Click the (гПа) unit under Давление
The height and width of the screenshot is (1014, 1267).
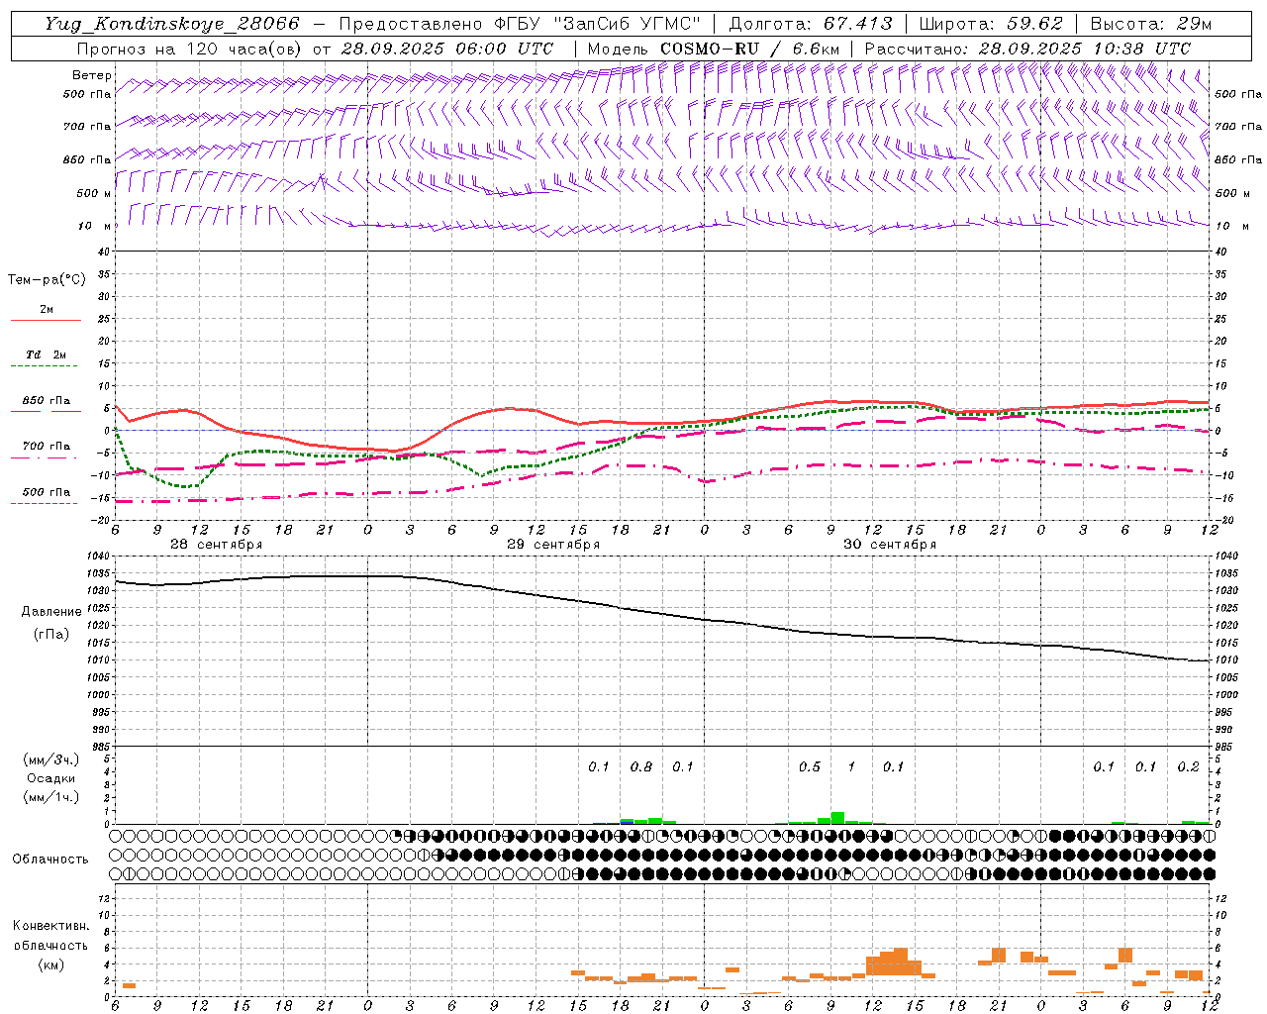(51, 634)
